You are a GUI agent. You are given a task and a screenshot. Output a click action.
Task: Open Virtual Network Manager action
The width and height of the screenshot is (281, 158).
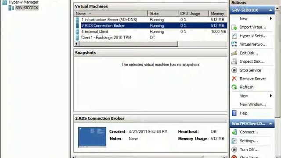(x=253, y=44)
